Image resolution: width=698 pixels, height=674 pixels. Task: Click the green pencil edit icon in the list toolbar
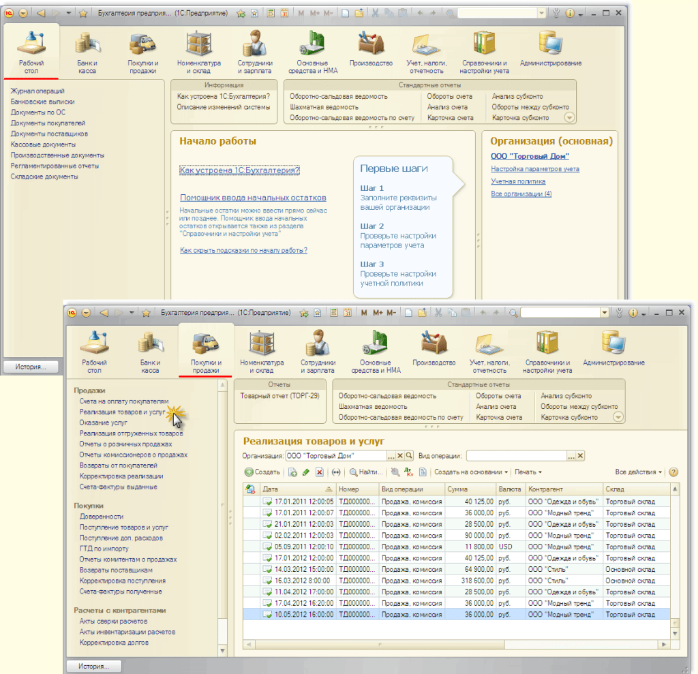tap(306, 472)
